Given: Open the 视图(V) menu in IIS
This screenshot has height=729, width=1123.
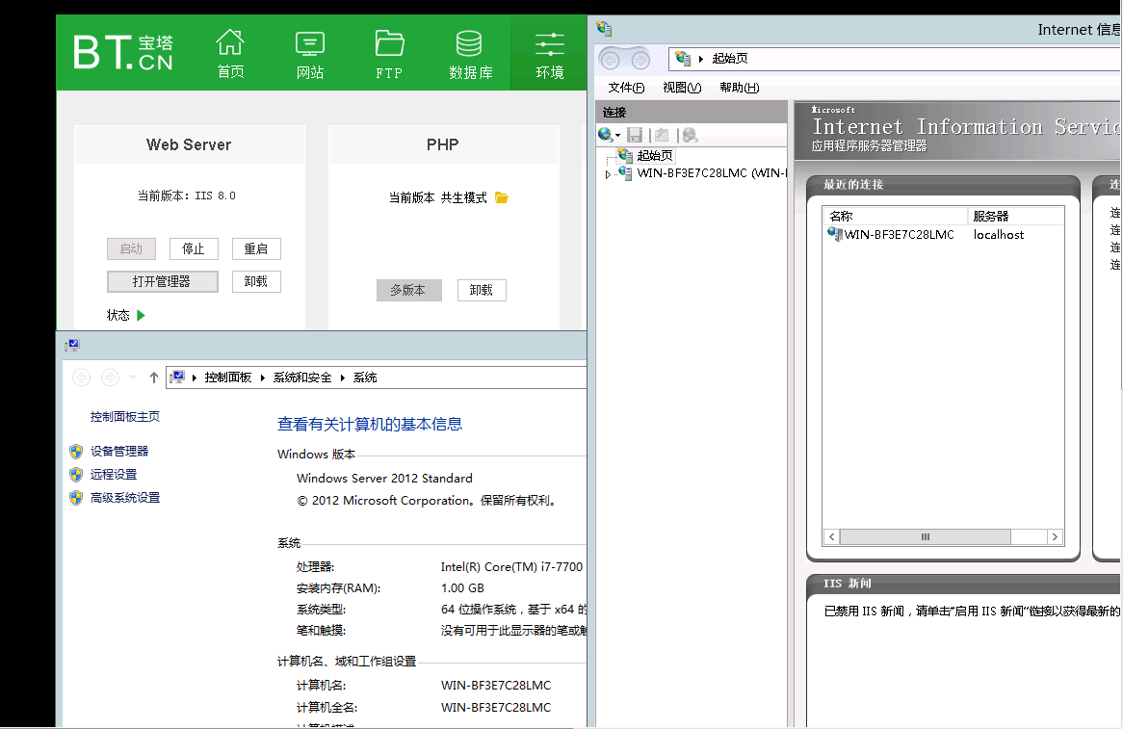Looking at the screenshot, I should [x=682, y=88].
